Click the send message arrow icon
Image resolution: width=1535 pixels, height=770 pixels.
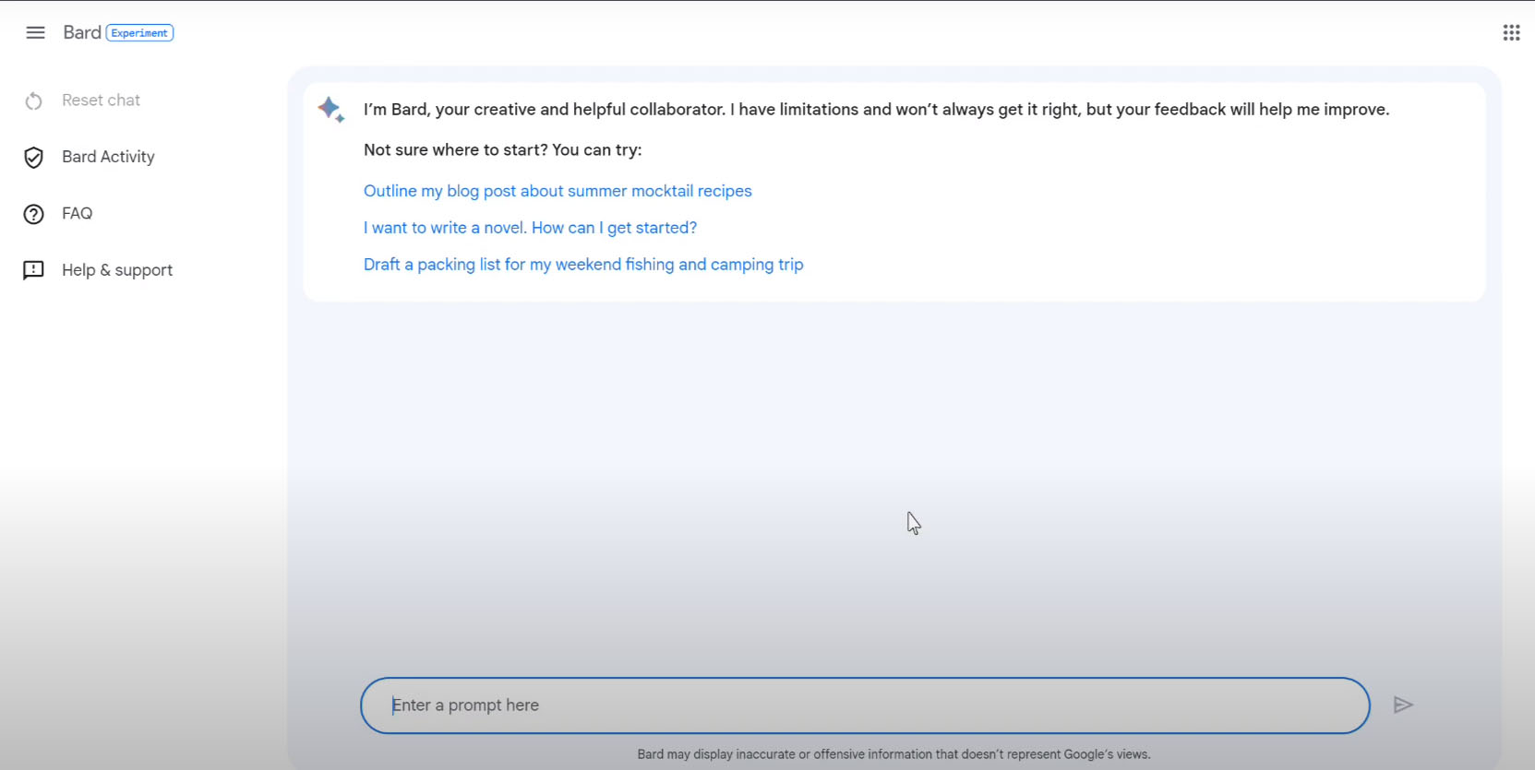(x=1403, y=705)
